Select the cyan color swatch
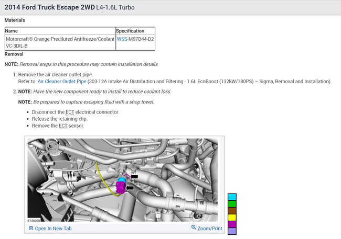Viewport: 341px width, 239px height. [232, 197]
